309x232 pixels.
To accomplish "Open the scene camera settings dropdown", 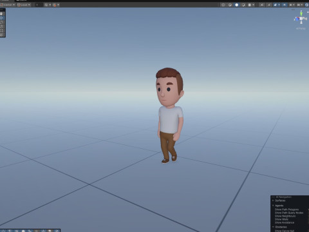I will pyautogui.click(x=292, y=5).
